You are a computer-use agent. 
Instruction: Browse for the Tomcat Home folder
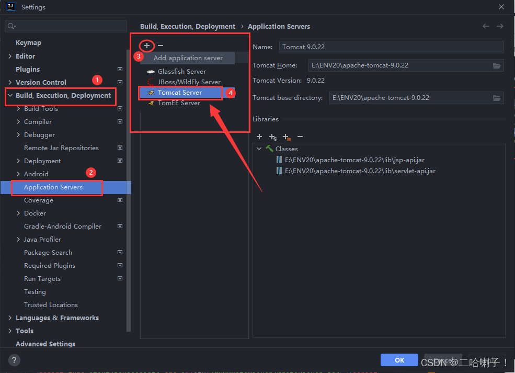coord(497,65)
